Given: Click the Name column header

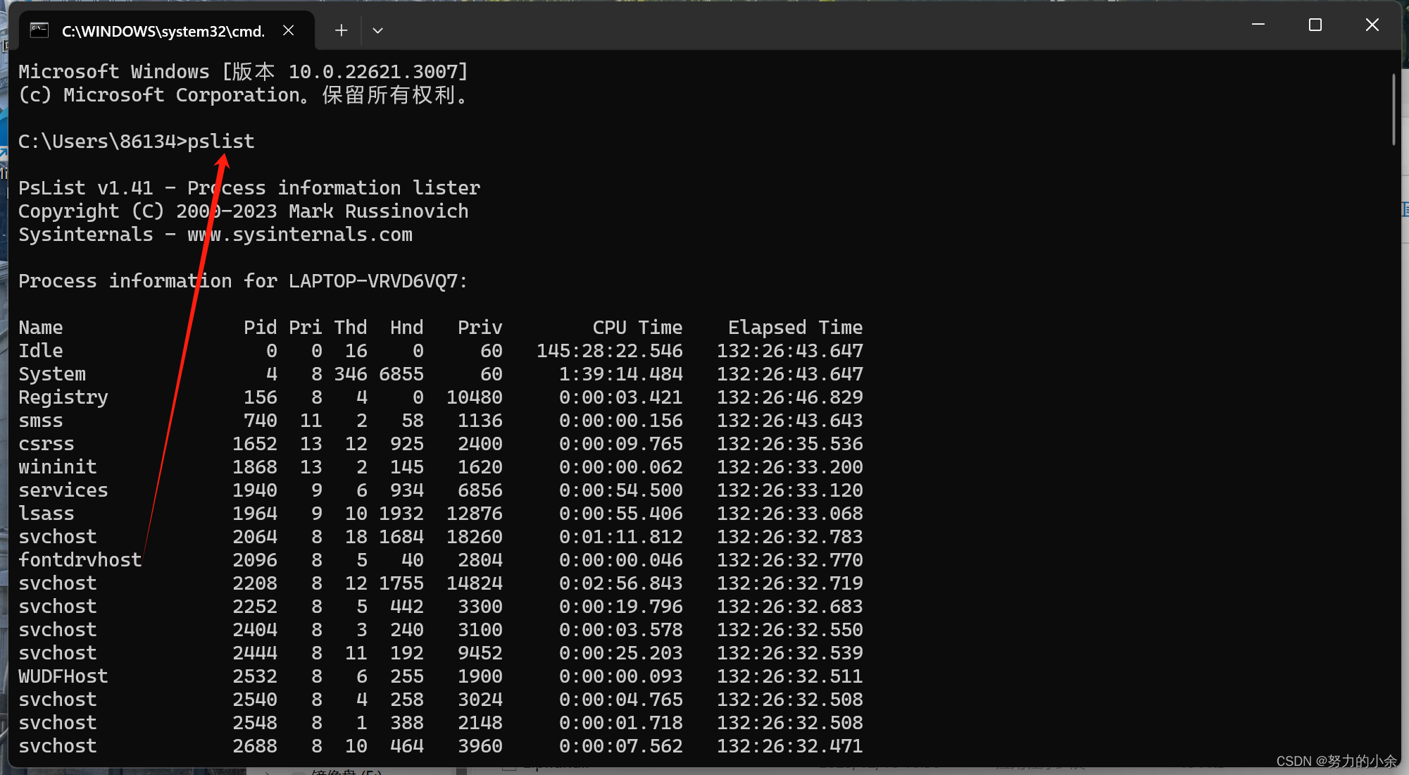Looking at the screenshot, I should tap(41, 328).
